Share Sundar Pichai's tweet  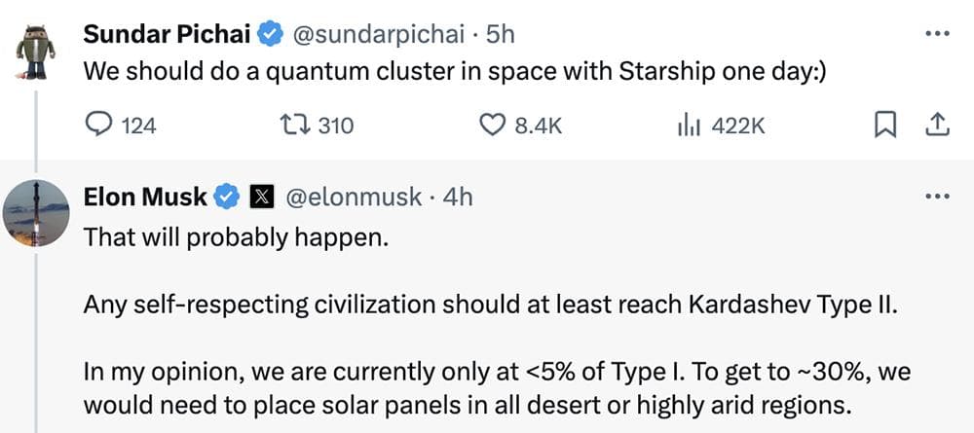(936, 125)
